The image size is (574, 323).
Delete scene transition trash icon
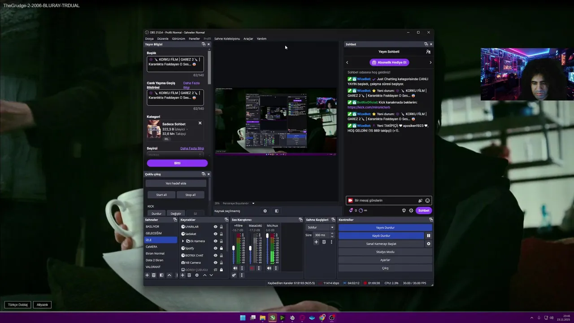click(324, 242)
